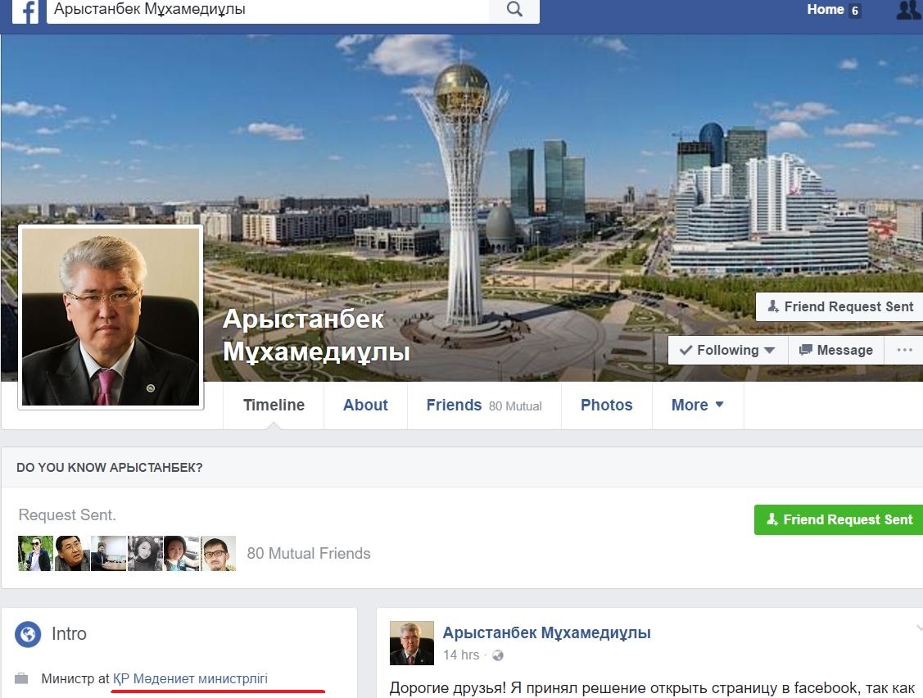This screenshot has height=698, width=923.
Task: Click the large profile picture
Action: coord(111,317)
